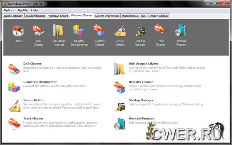232x145 pixels.
Task: Open the Restore Backup tab
Action: coord(158,16)
